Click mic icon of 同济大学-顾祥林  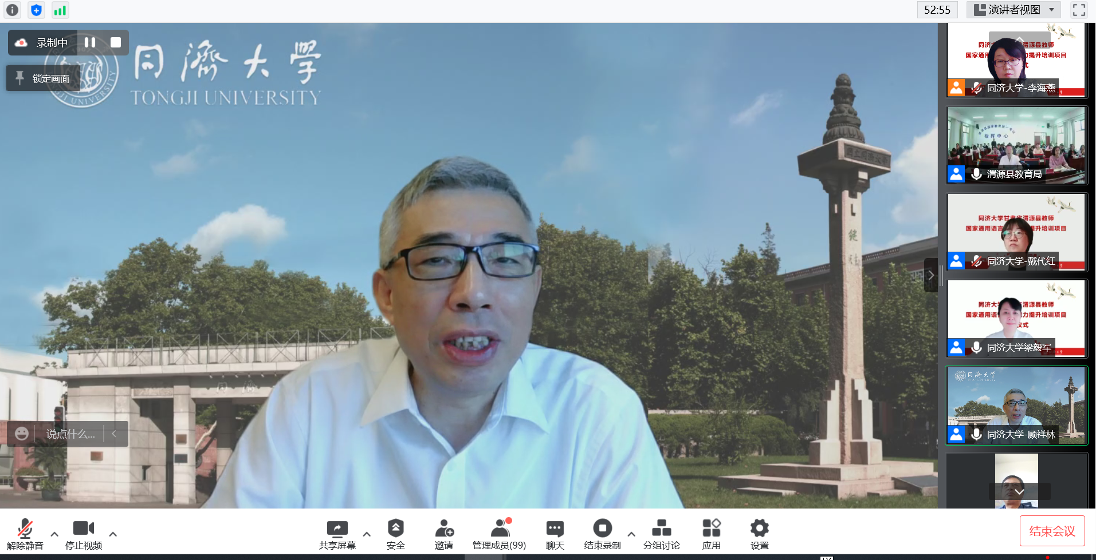click(x=977, y=434)
